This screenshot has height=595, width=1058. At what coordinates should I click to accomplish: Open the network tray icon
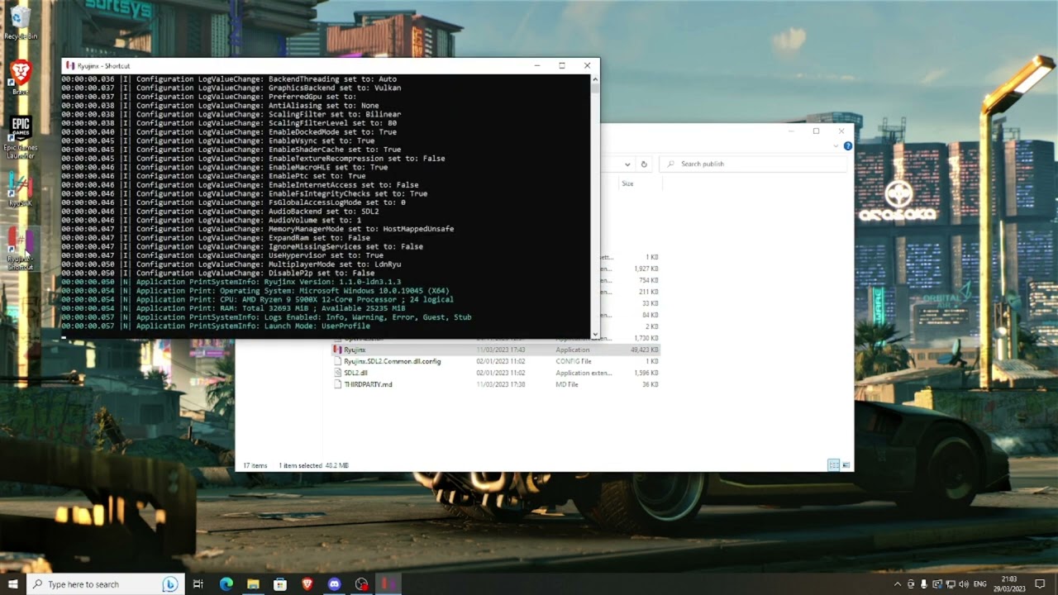pos(950,584)
